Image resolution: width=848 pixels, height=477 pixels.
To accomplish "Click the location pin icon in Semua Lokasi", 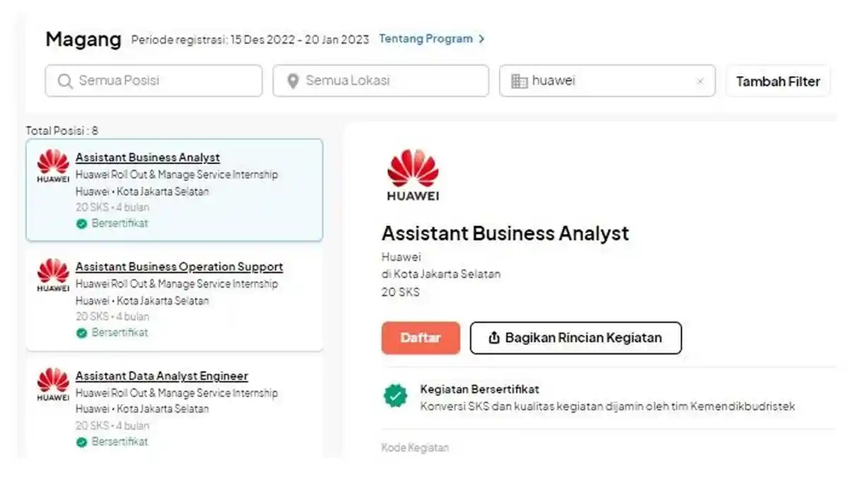I will click(293, 81).
